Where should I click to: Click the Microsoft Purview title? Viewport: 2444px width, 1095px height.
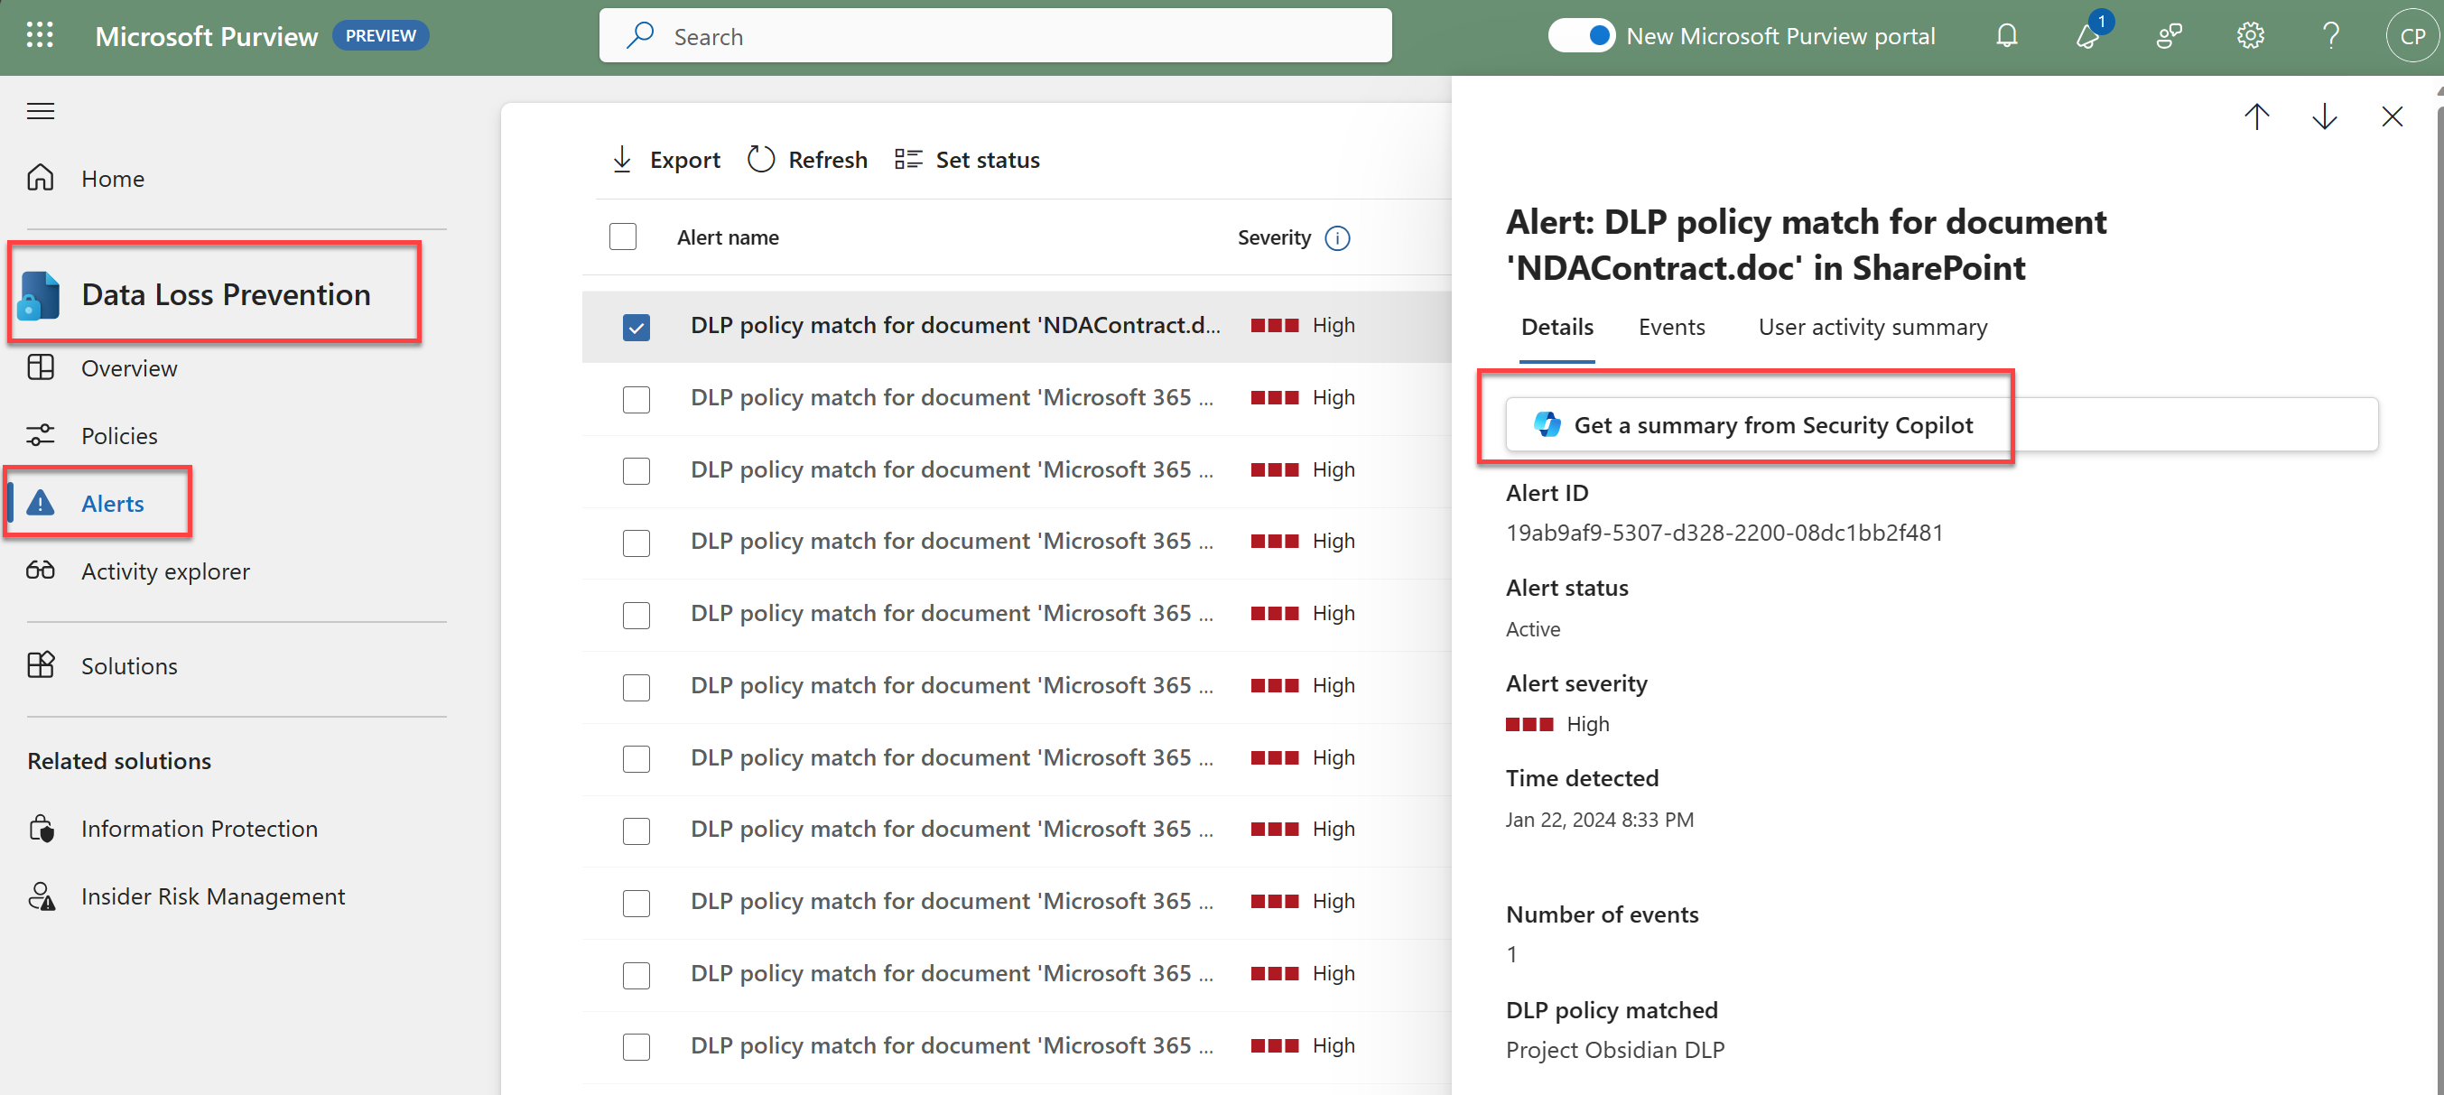pyautogui.click(x=206, y=36)
